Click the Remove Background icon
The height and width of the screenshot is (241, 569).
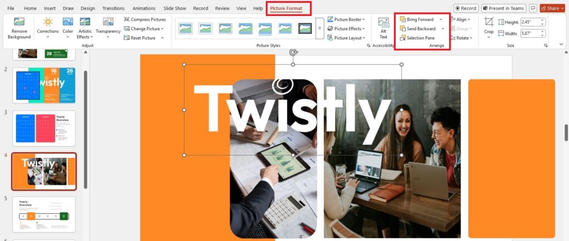pyautogui.click(x=19, y=22)
